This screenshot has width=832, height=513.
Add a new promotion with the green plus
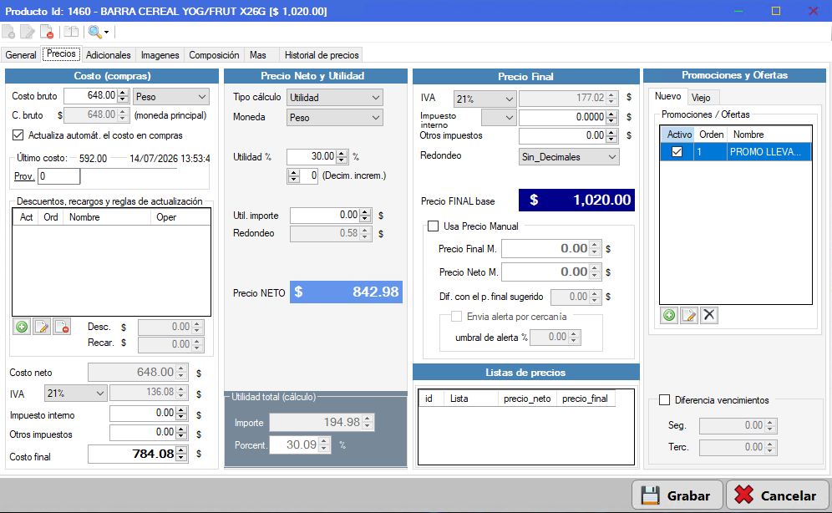(x=669, y=316)
